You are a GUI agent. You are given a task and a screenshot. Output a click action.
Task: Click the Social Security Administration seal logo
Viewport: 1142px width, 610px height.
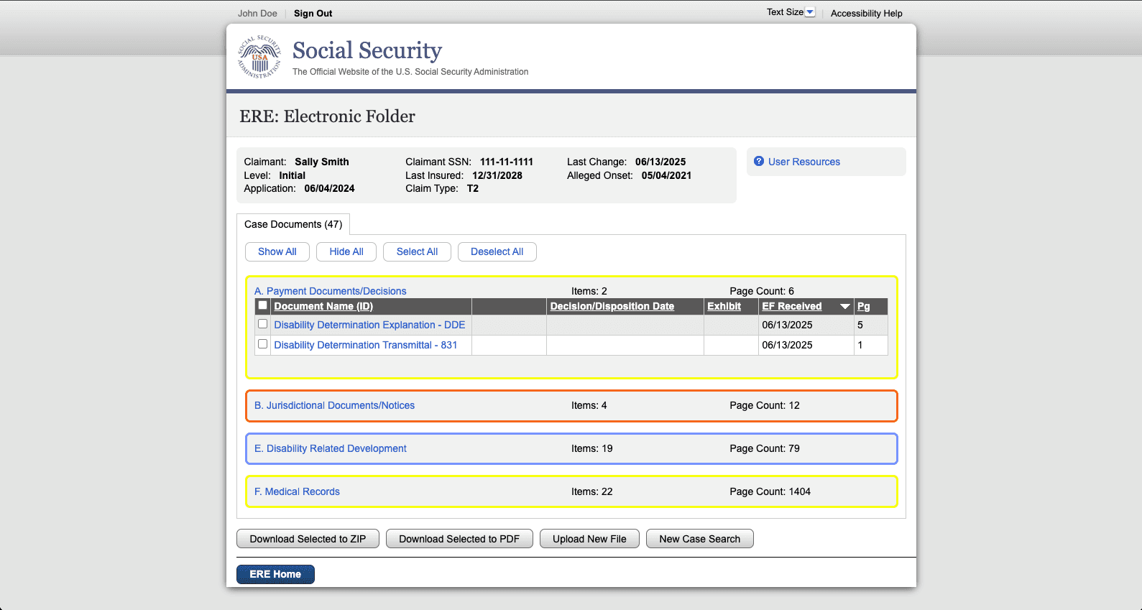tap(259, 57)
